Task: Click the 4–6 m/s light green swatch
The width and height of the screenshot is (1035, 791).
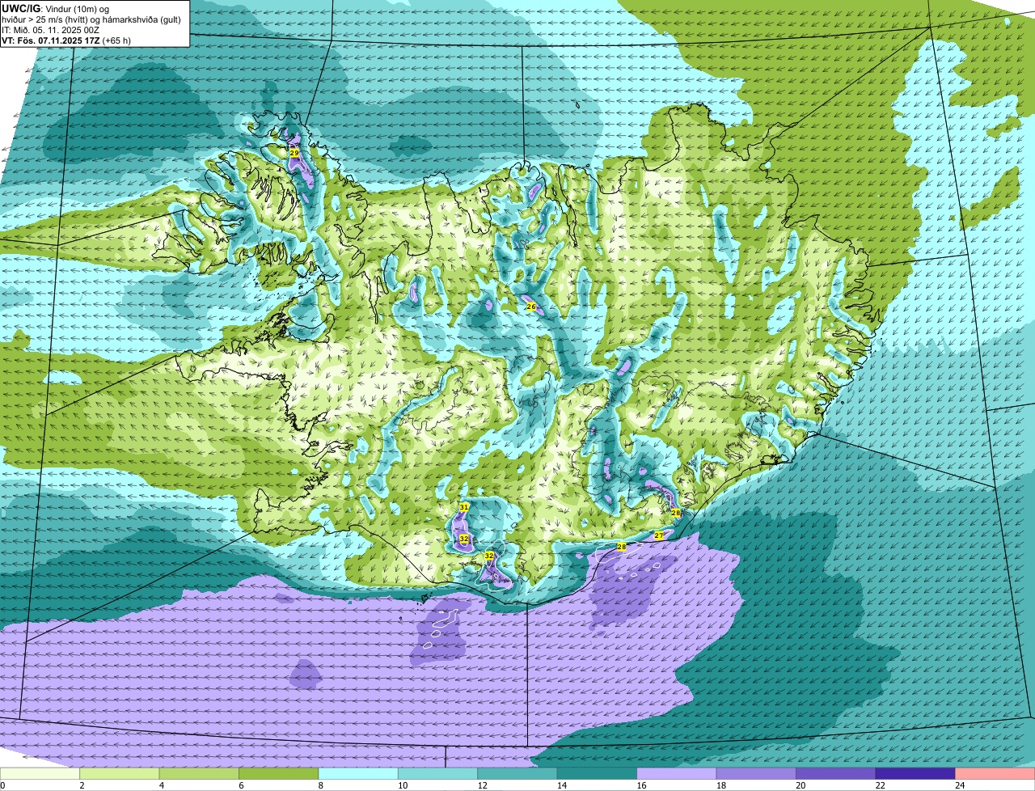Action: pyautogui.click(x=200, y=773)
